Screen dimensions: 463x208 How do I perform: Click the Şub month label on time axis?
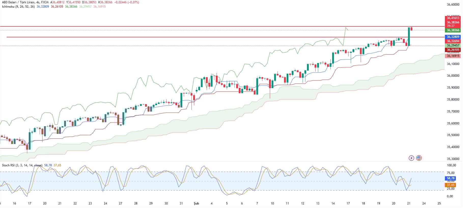point(196,203)
